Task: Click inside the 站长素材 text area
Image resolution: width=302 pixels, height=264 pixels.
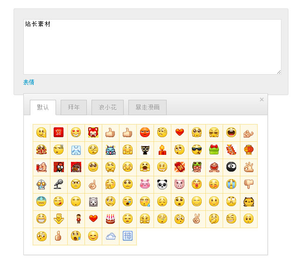Action: point(152,47)
